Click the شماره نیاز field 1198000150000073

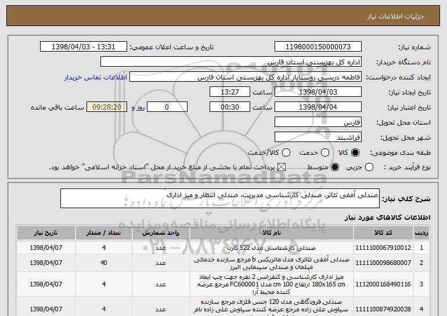[x=318, y=47]
